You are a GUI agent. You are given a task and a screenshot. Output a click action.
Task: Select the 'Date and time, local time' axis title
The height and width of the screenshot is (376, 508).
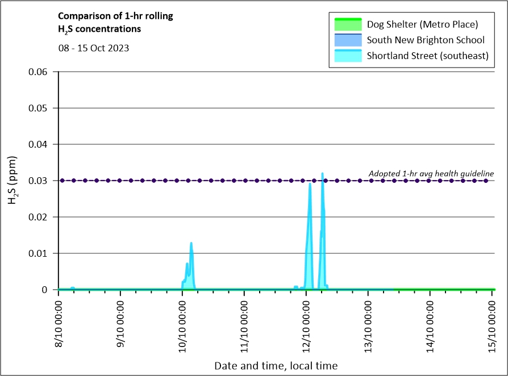[276, 366]
